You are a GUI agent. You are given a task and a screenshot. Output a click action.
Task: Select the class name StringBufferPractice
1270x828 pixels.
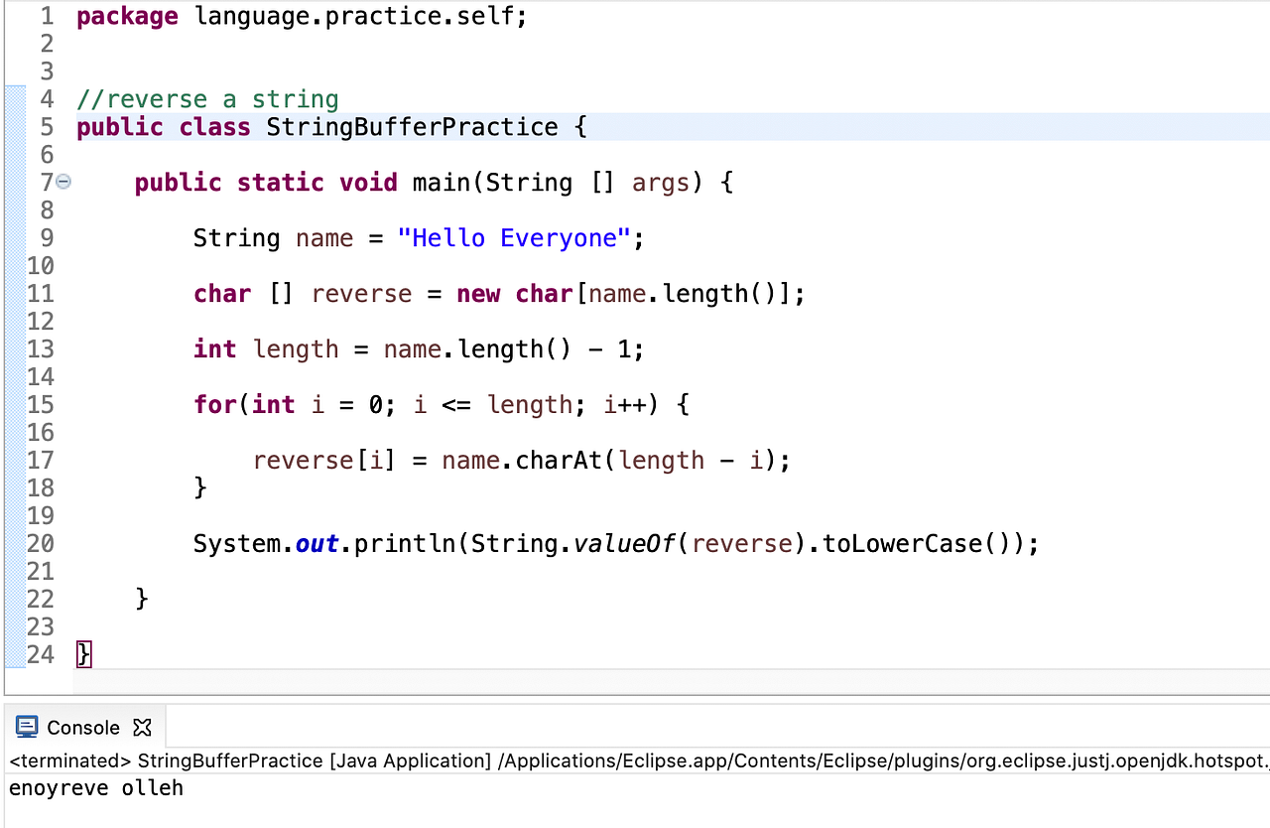click(x=411, y=126)
